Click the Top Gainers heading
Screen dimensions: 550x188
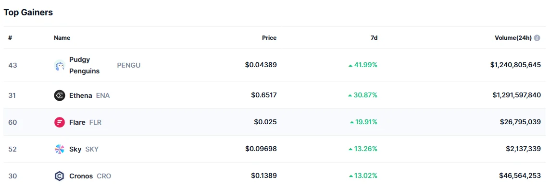[x=28, y=12]
